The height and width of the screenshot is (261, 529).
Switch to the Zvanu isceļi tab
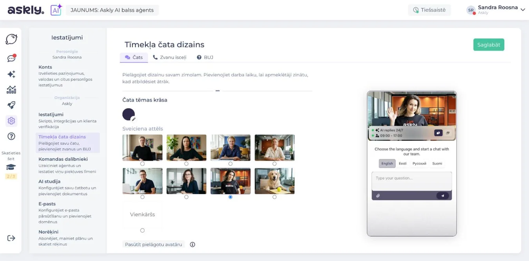click(170, 57)
